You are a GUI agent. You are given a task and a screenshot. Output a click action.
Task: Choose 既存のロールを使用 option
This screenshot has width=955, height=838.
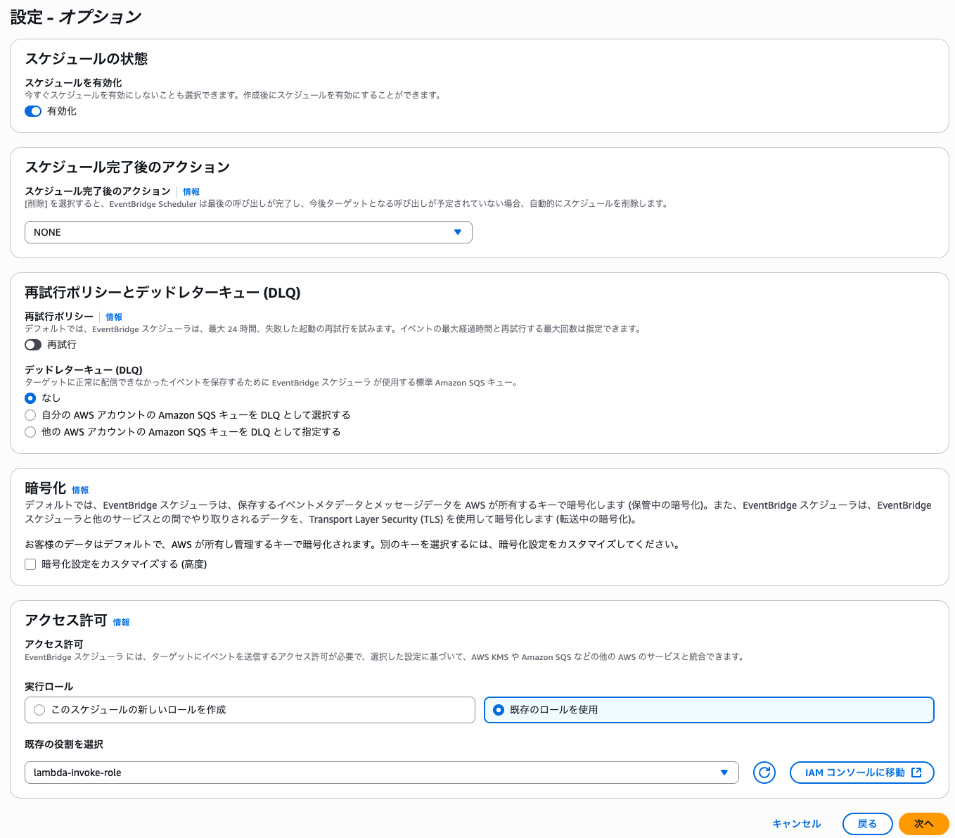point(709,710)
